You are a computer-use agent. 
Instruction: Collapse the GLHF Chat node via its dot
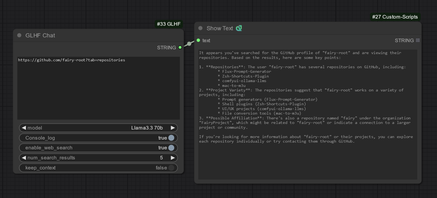[19, 35]
